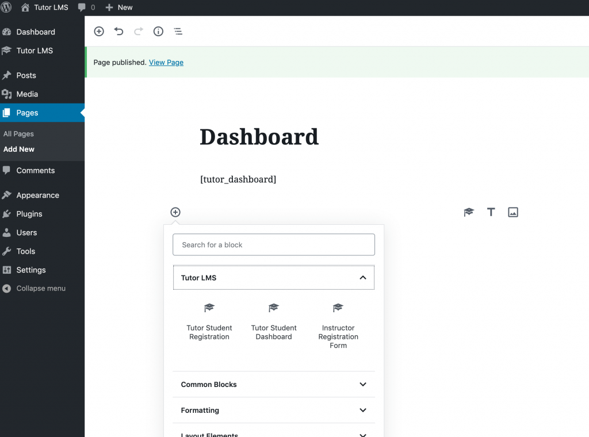Click the Collapse menu button
The image size is (589, 437).
40,289
